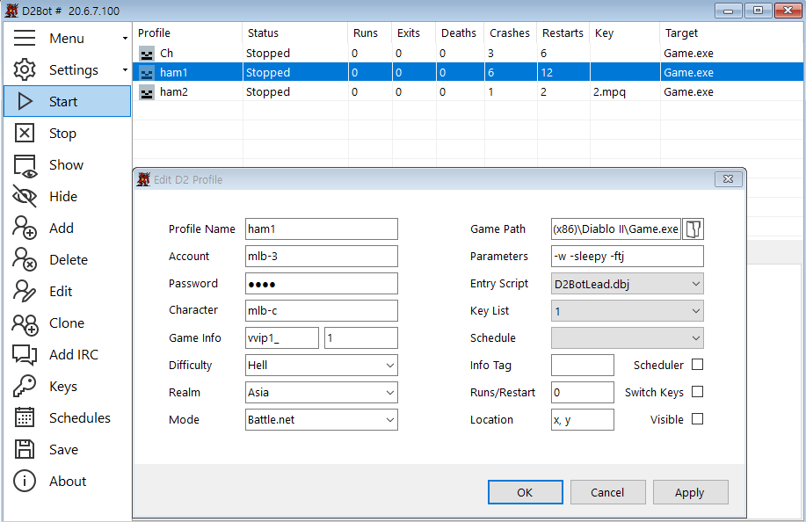Click the Stop icon in sidebar
This screenshot has height=522, width=806.
tap(25, 133)
